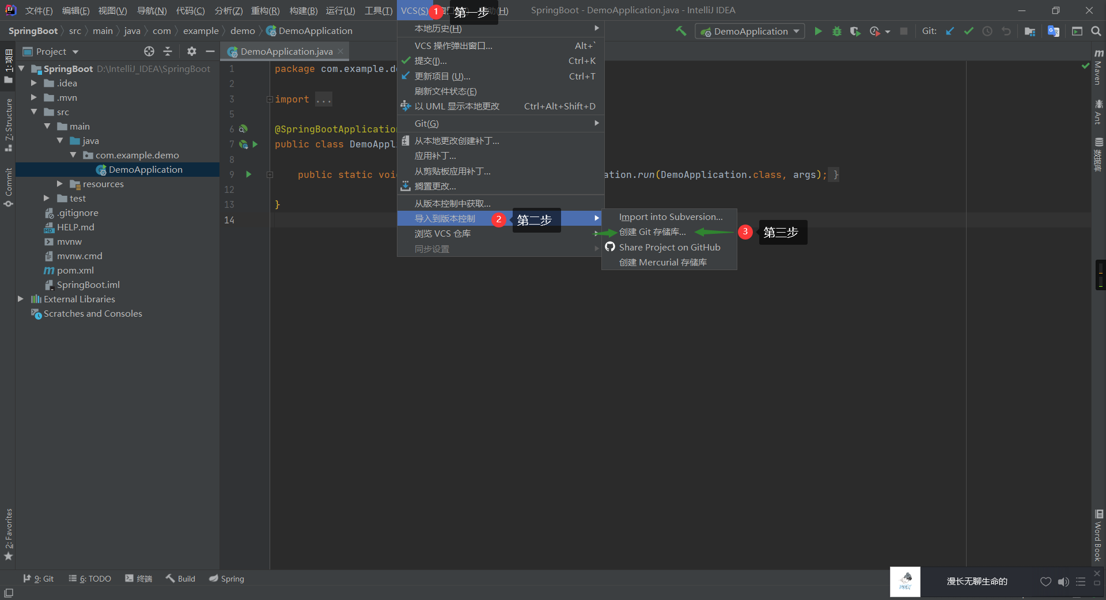
Task: Locate current file with the crosshair icon
Action: coord(149,51)
